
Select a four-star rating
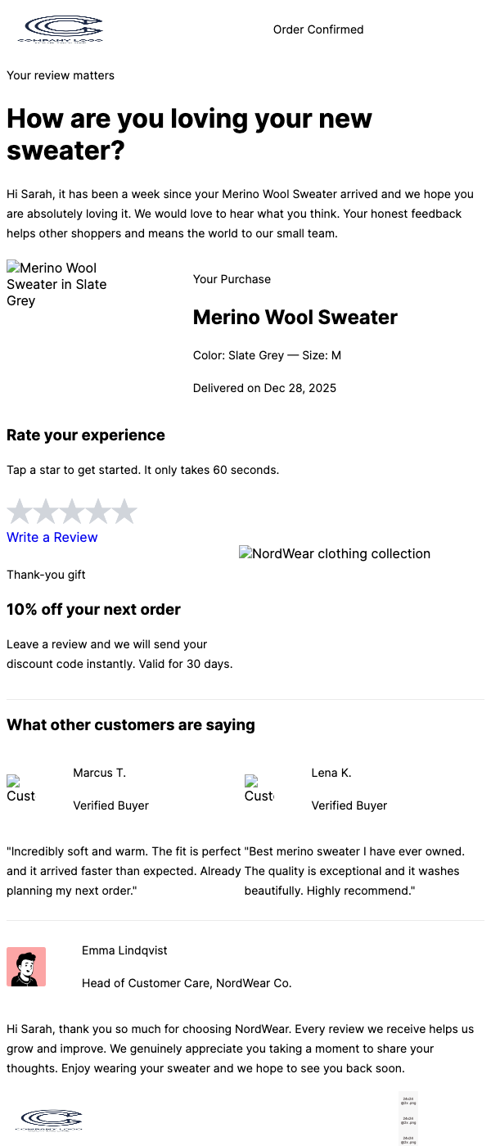(98, 511)
